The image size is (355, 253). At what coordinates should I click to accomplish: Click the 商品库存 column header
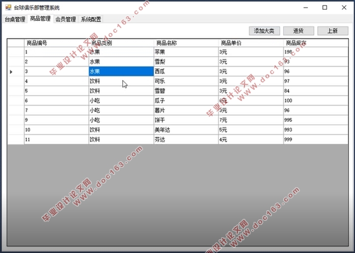[x=316, y=43]
